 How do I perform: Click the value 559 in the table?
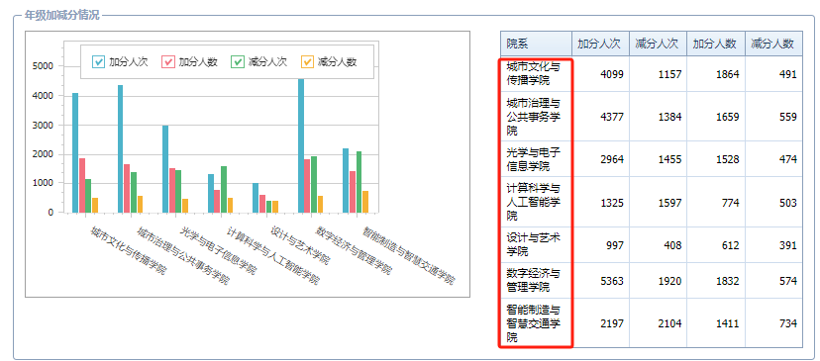[788, 117]
